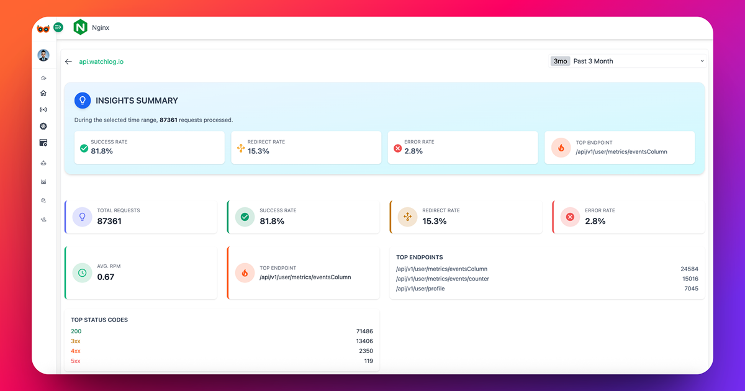Viewport: 745px width, 391px height.
Task: Go back using the left arrow
Action: [x=68, y=61]
